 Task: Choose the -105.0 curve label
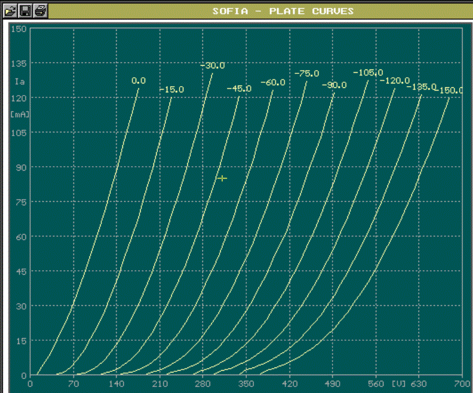tap(368, 73)
